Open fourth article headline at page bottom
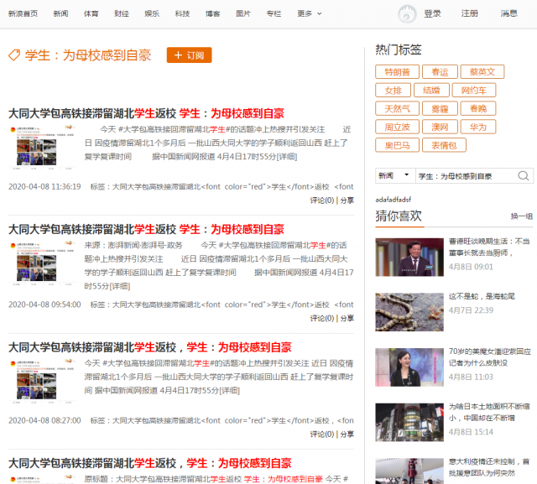Screen dimensions: 537x484 click(x=150, y=463)
